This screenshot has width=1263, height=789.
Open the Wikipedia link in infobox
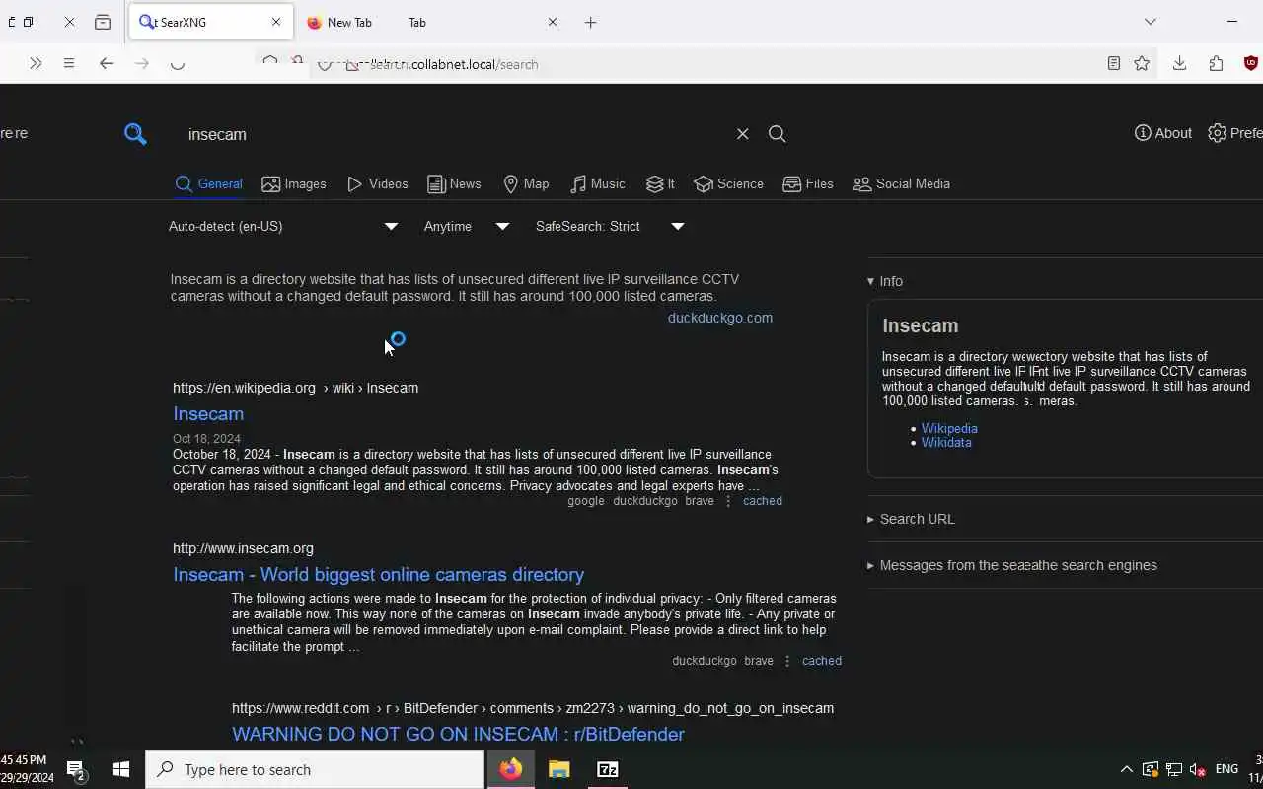pyautogui.click(x=949, y=428)
